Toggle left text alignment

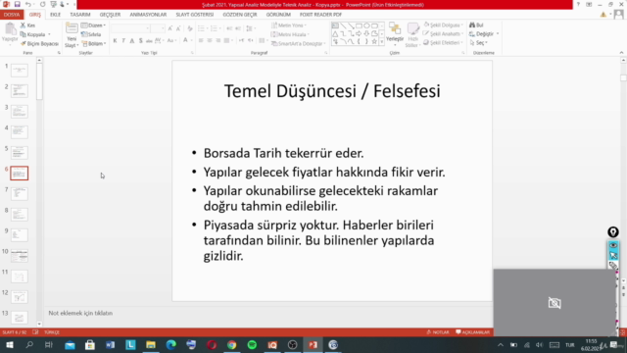pos(201,40)
